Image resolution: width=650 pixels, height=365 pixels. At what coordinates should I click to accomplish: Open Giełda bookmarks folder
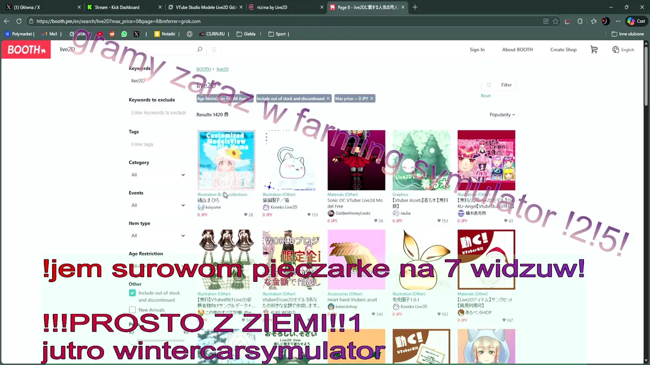pos(246,34)
